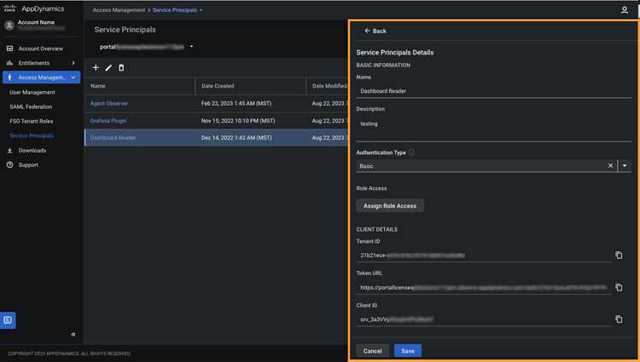
Task: Open the user profile icon at top right
Action: coord(624,10)
